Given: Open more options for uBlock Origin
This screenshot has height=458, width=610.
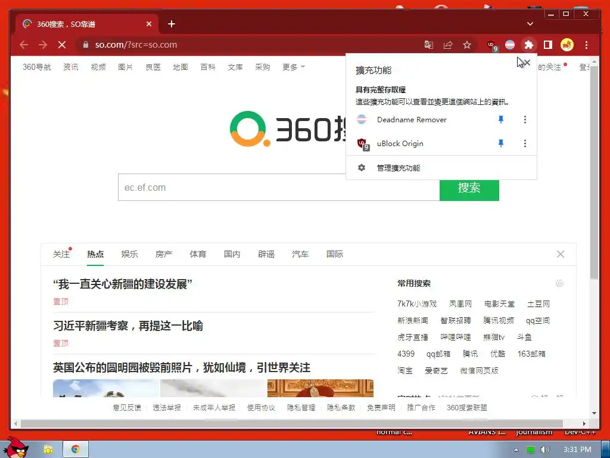Looking at the screenshot, I should coord(525,143).
